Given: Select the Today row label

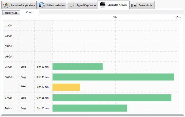Looking at the screenshot, I should point(8,108).
